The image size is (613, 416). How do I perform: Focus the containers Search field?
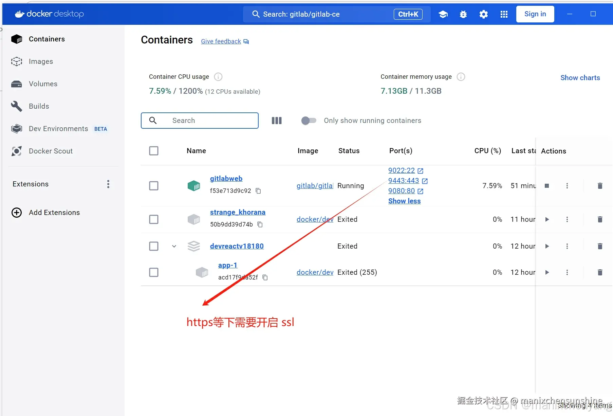(x=200, y=121)
